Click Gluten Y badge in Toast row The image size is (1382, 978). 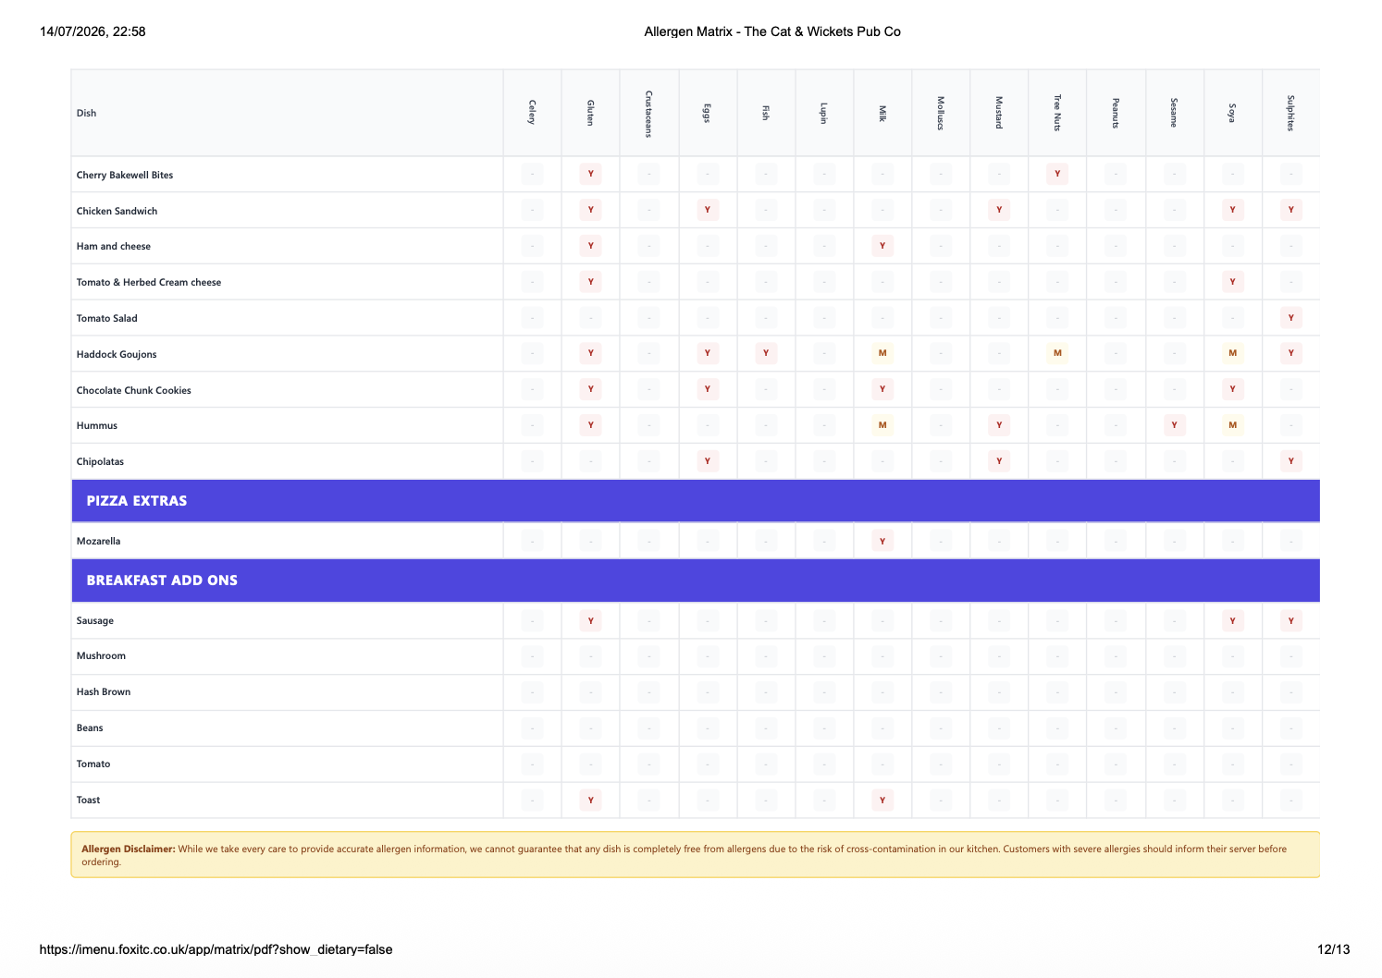click(591, 801)
